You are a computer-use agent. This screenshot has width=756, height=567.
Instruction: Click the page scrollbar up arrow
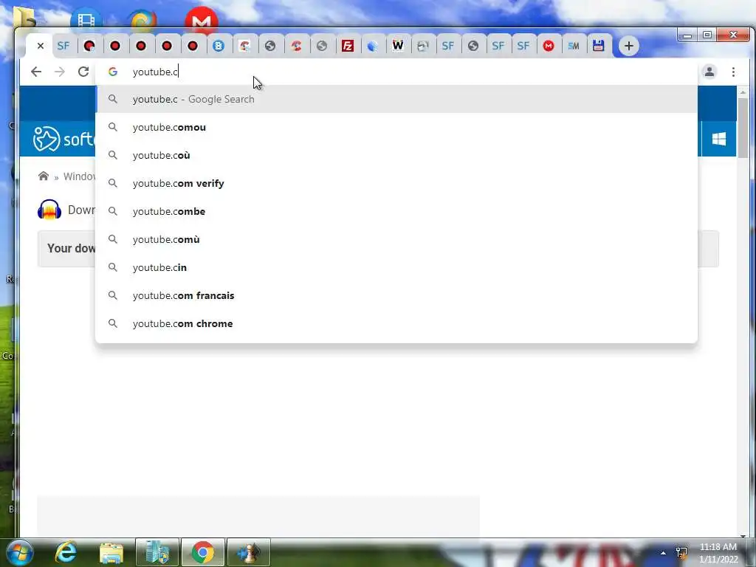click(x=743, y=92)
